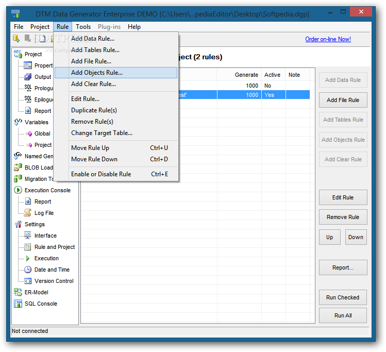
Task: Click the Version Control icon
Action: tap(28, 281)
